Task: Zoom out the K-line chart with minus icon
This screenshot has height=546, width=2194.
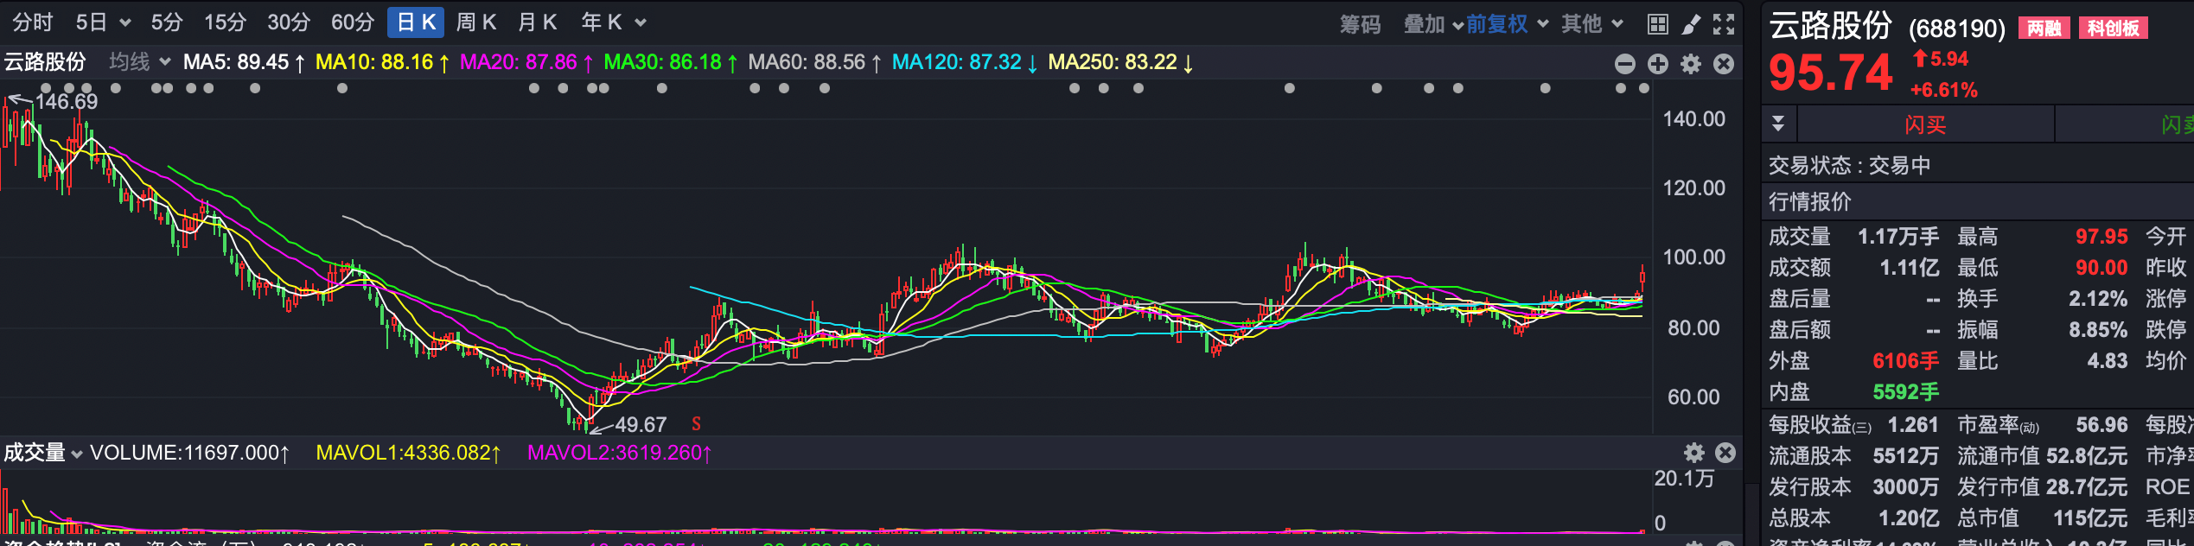Action: (1625, 64)
